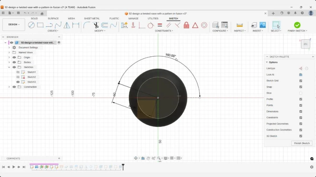Image resolution: width=316 pixels, height=177 pixels.
Task: Collapse the Sketches folder
Action: tap(9, 67)
